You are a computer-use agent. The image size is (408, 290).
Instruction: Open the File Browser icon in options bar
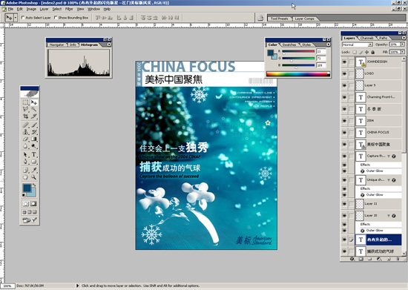pos(260,18)
